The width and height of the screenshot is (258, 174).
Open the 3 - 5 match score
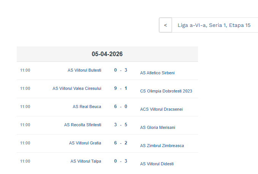pos(120,125)
